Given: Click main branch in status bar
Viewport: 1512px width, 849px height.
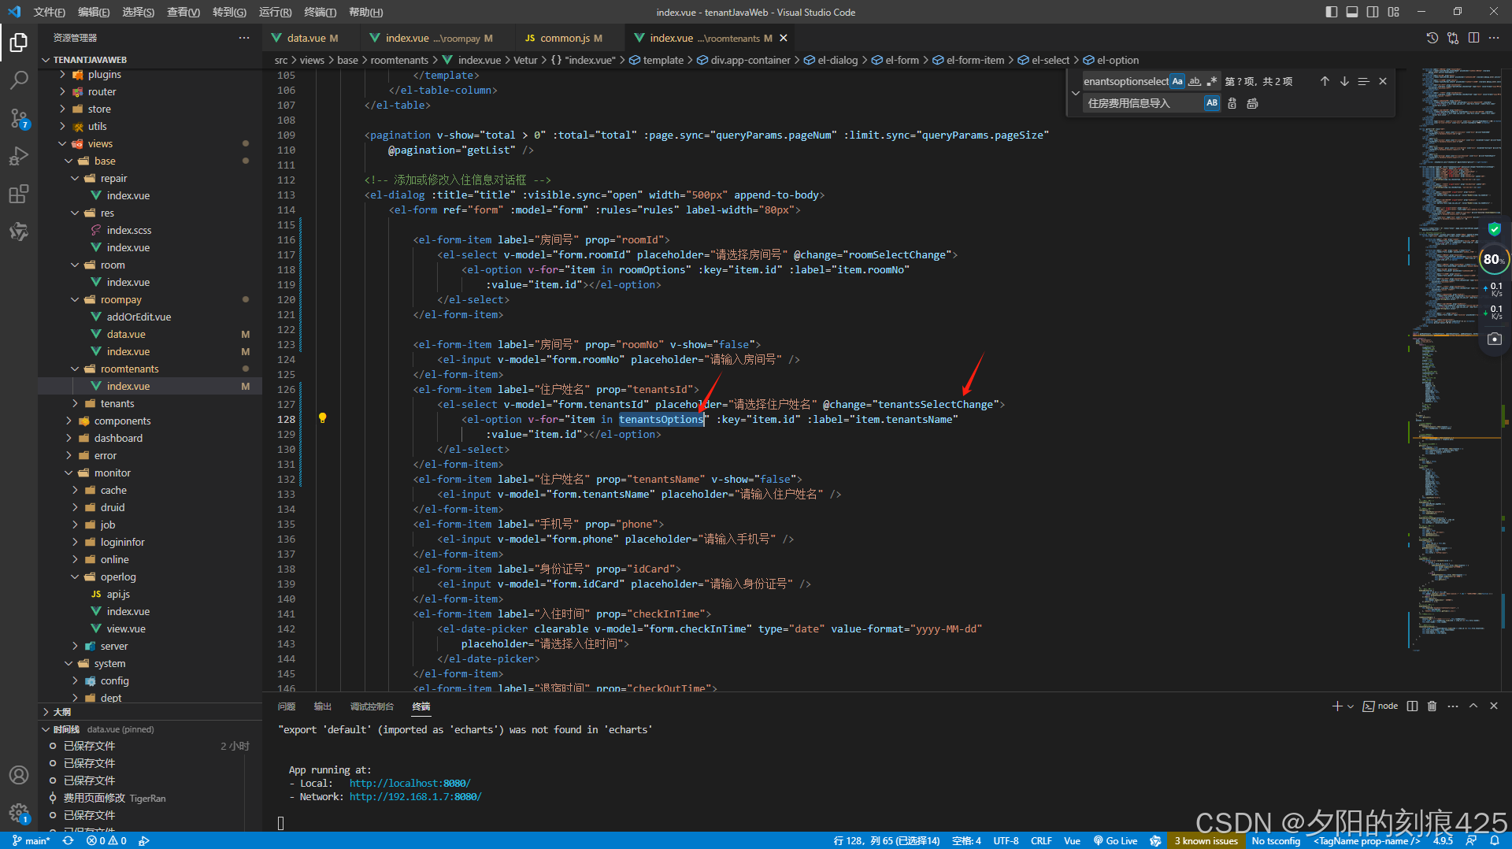Looking at the screenshot, I should (x=31, y=840).
